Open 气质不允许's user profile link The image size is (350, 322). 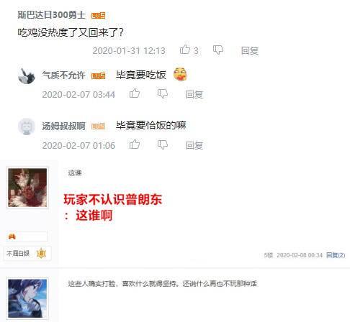(63, 75)
